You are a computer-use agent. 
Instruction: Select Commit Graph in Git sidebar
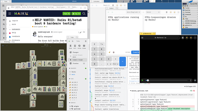(77, 60)
